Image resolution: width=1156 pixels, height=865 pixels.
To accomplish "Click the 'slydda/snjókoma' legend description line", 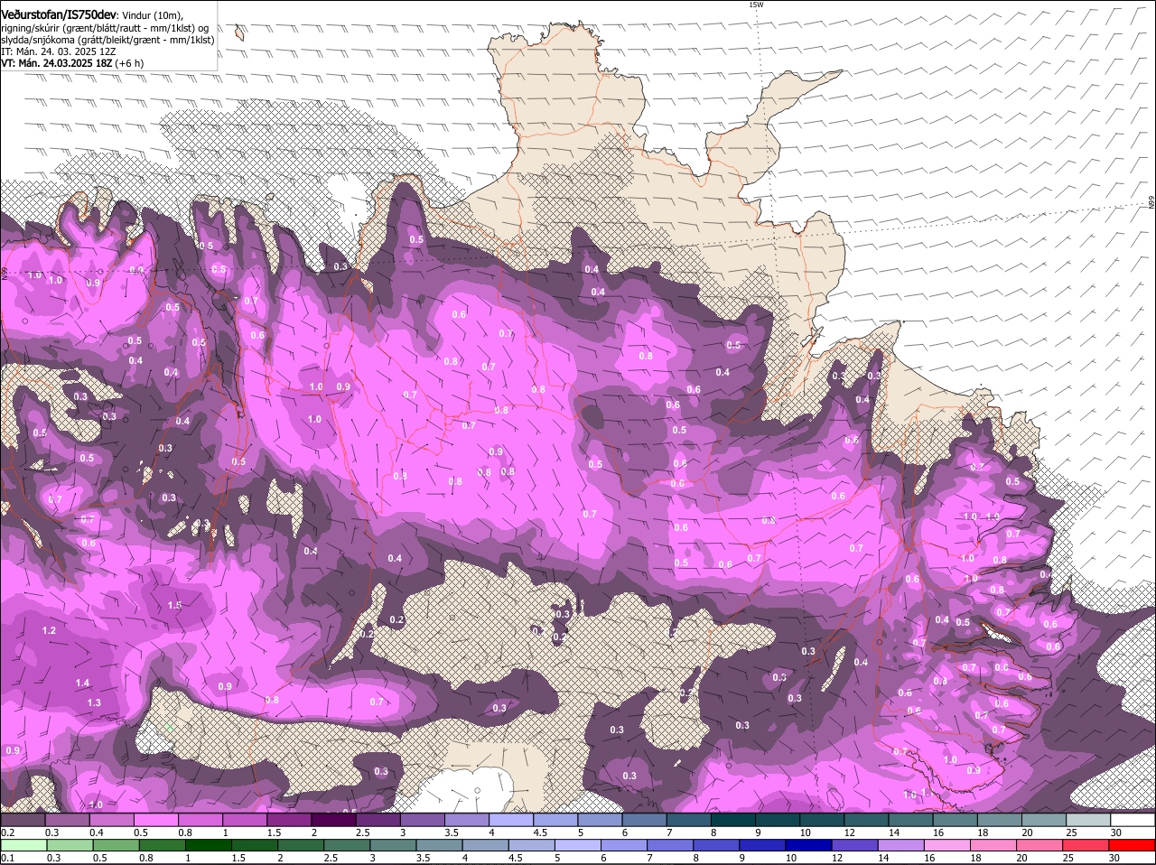I will pyautogui.click(x=107, y=40).
